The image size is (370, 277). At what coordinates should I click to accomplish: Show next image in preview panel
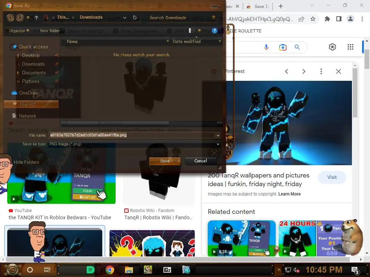[x=304, y=71]
